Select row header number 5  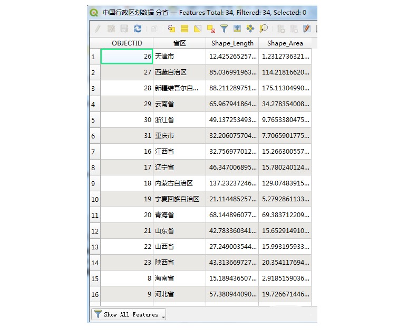pyautogui.click(x=95, y=120)
